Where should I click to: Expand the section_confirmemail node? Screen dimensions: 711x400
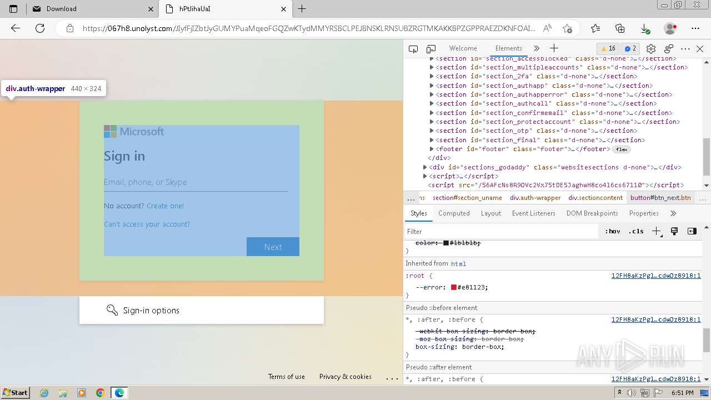(x=432, y=113)
